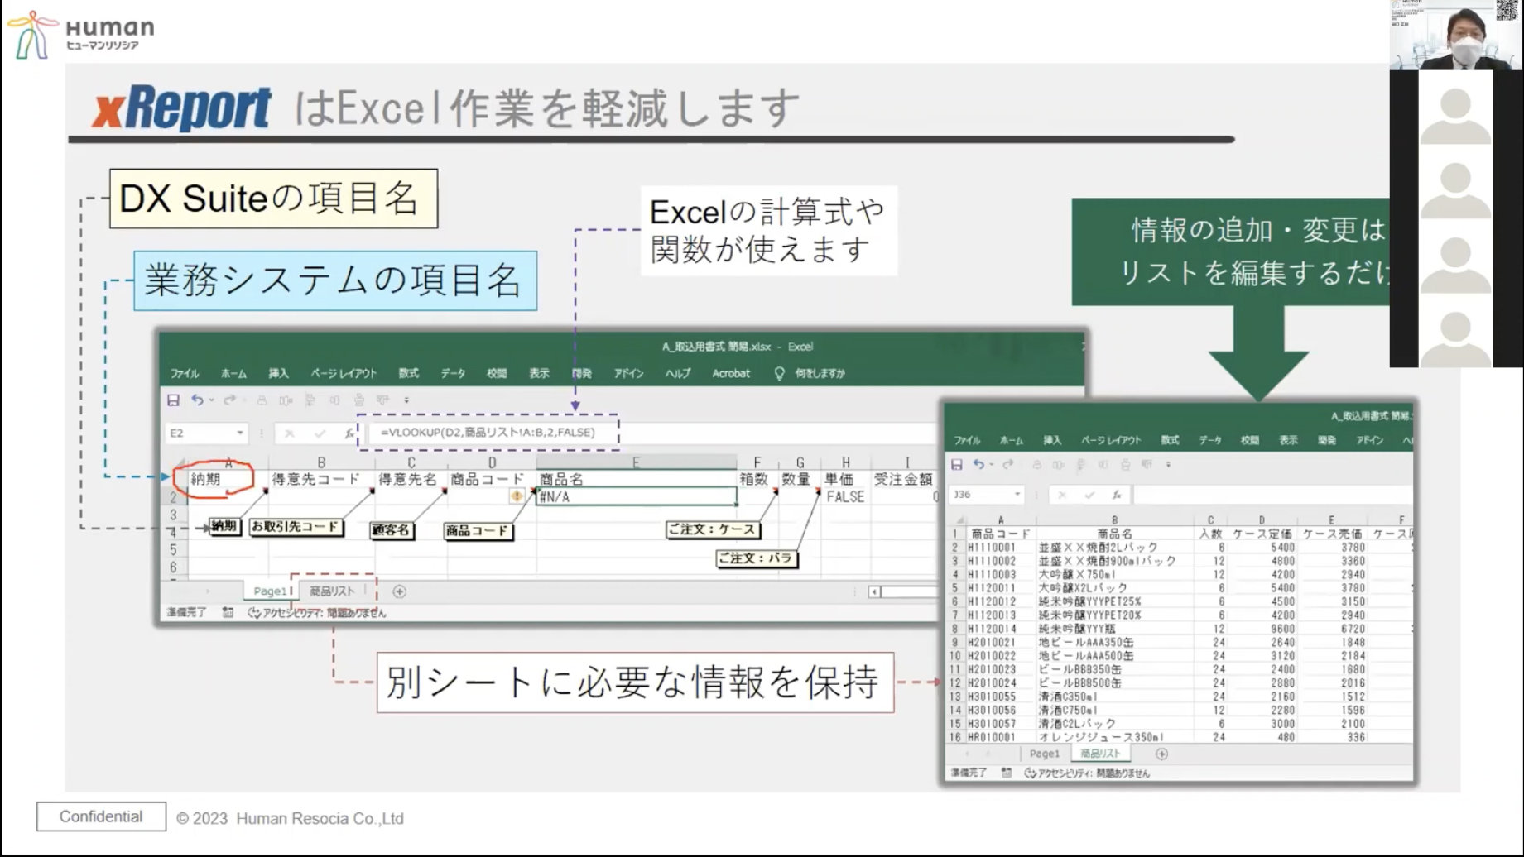Click Undo arrow in the E2 Excel window
Image resolution: width=1524 pixels, height=857 pixels.
coord(197,400)
